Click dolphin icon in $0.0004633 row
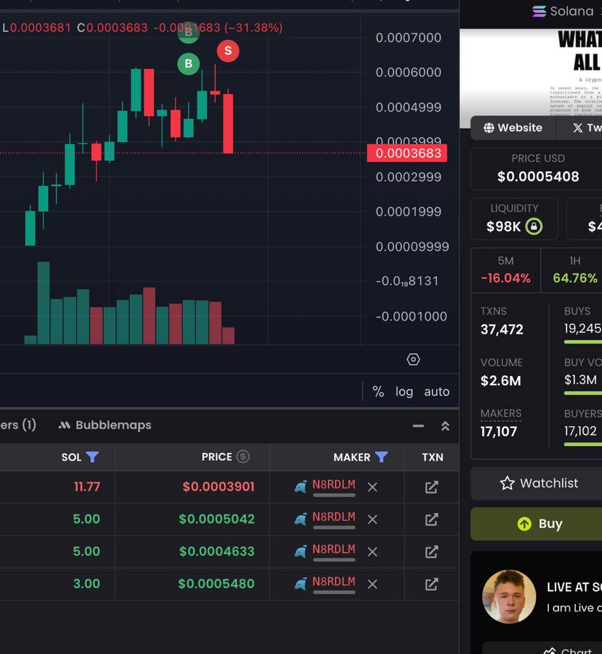 (300, 552)
